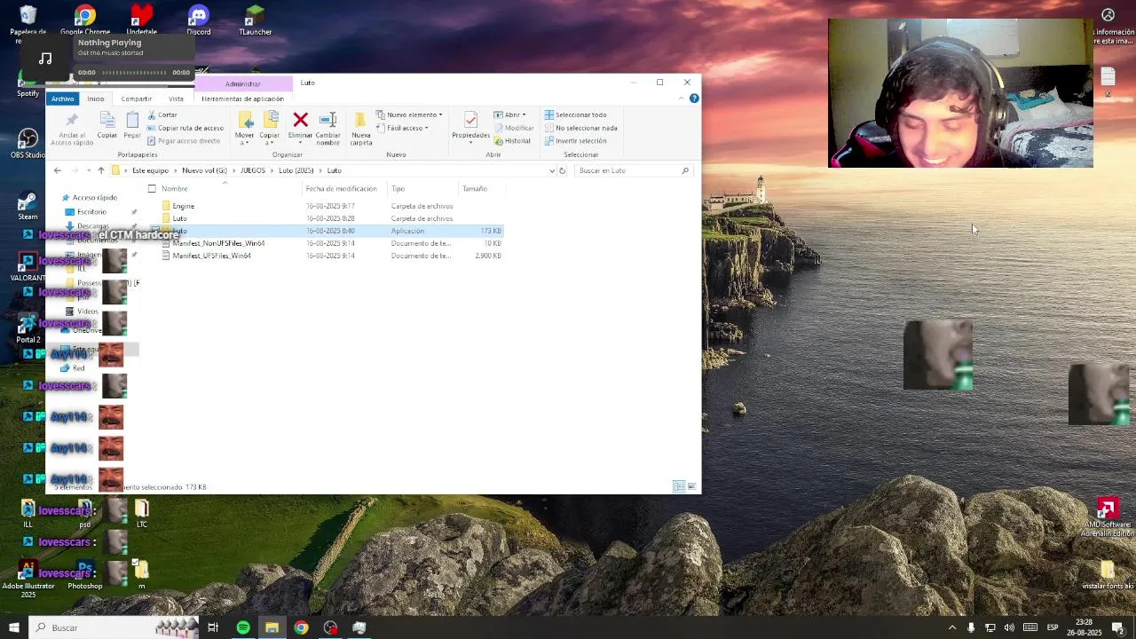Click the volume icon in the system tray
Screen dimensions: 1136x639
1009,627
